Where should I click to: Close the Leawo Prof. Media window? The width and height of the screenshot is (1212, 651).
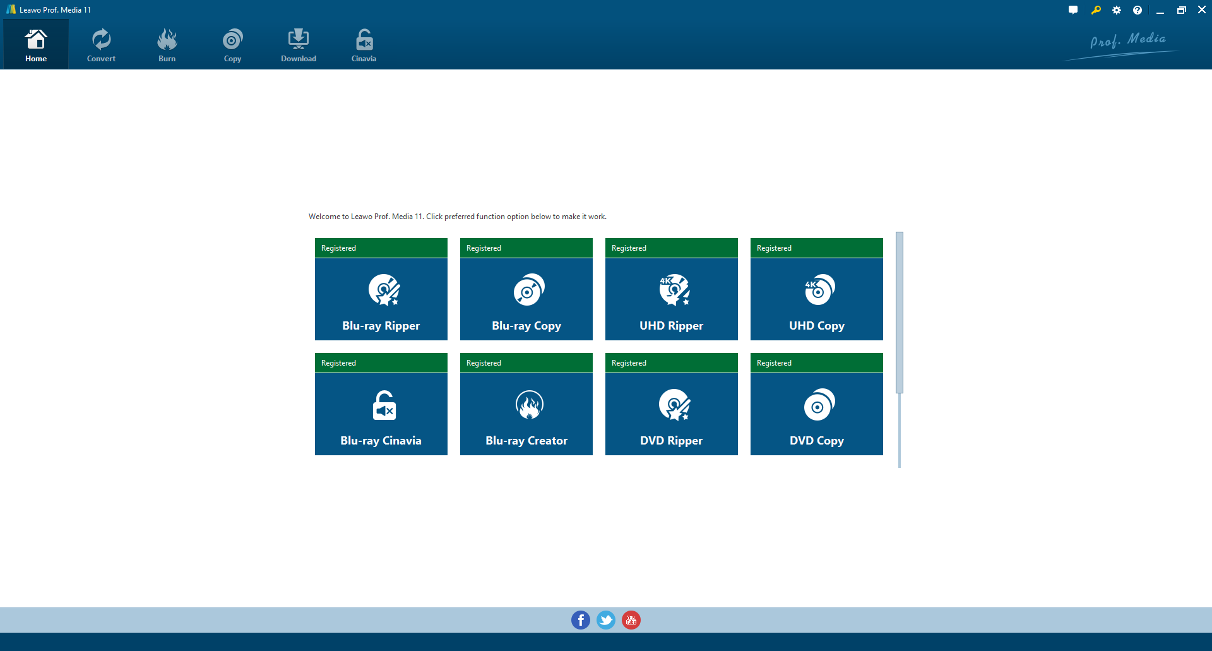[1202, 10]
